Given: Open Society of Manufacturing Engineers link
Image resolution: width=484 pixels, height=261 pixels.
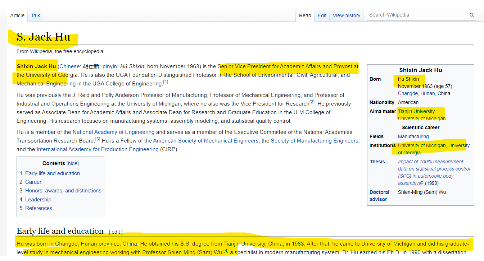Looking at the screenshot, I should (x=315, y=141).
